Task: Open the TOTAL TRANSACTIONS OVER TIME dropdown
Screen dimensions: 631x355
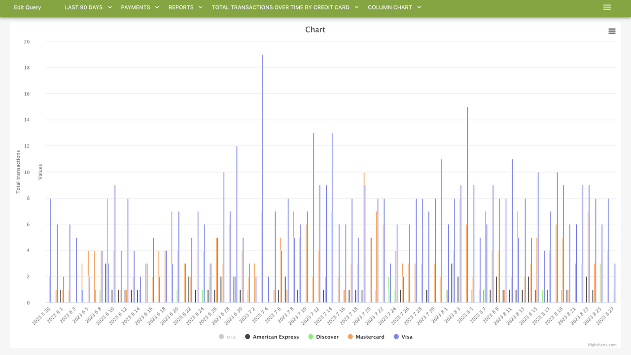Action: [x=285, y=7]
